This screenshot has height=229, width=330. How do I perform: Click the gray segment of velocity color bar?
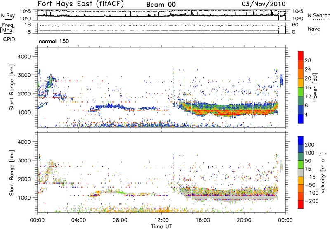click(x=301, y=172)
